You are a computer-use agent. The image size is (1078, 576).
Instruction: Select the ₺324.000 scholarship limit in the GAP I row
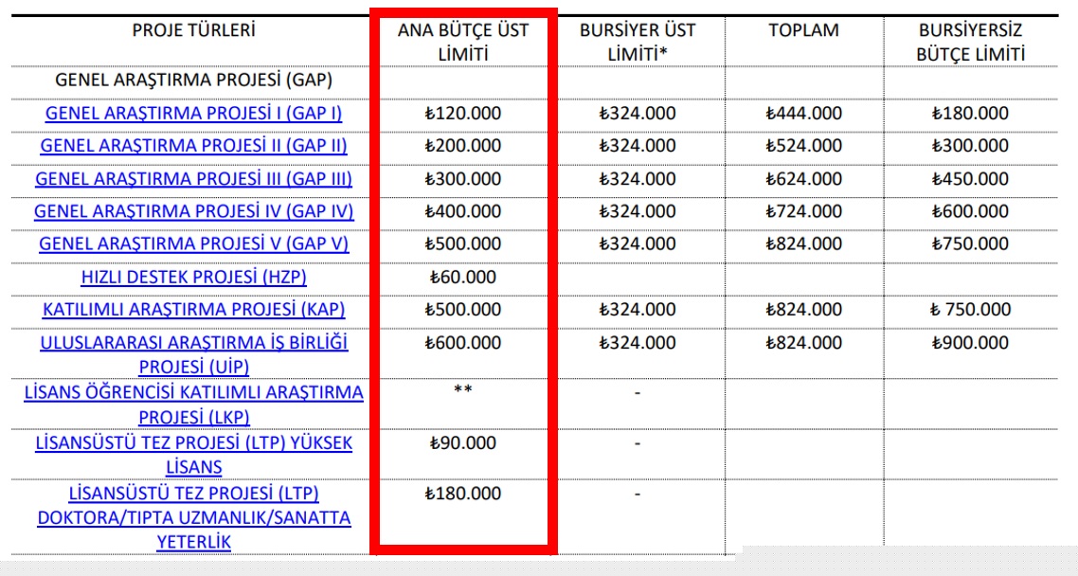coord(638,114)
